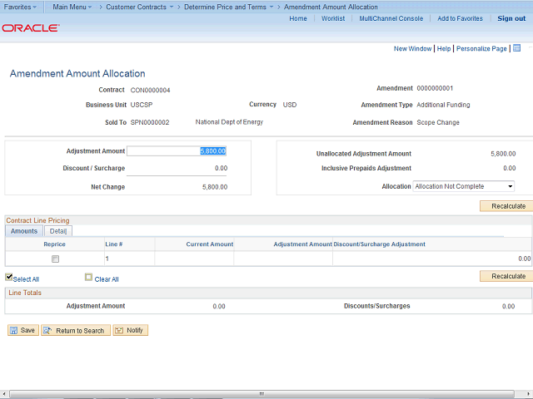Select the Amounts tab
The height and width of the screenshot is (399, 533).
(x=24, y=230)
